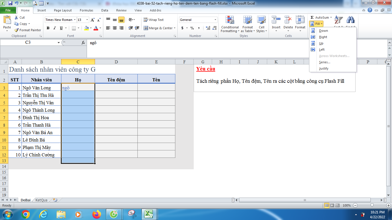Open the Formulas ribbon tab
Image resolution: width=392 pixels, height=220 pixels.
click(x=86, y=10)
